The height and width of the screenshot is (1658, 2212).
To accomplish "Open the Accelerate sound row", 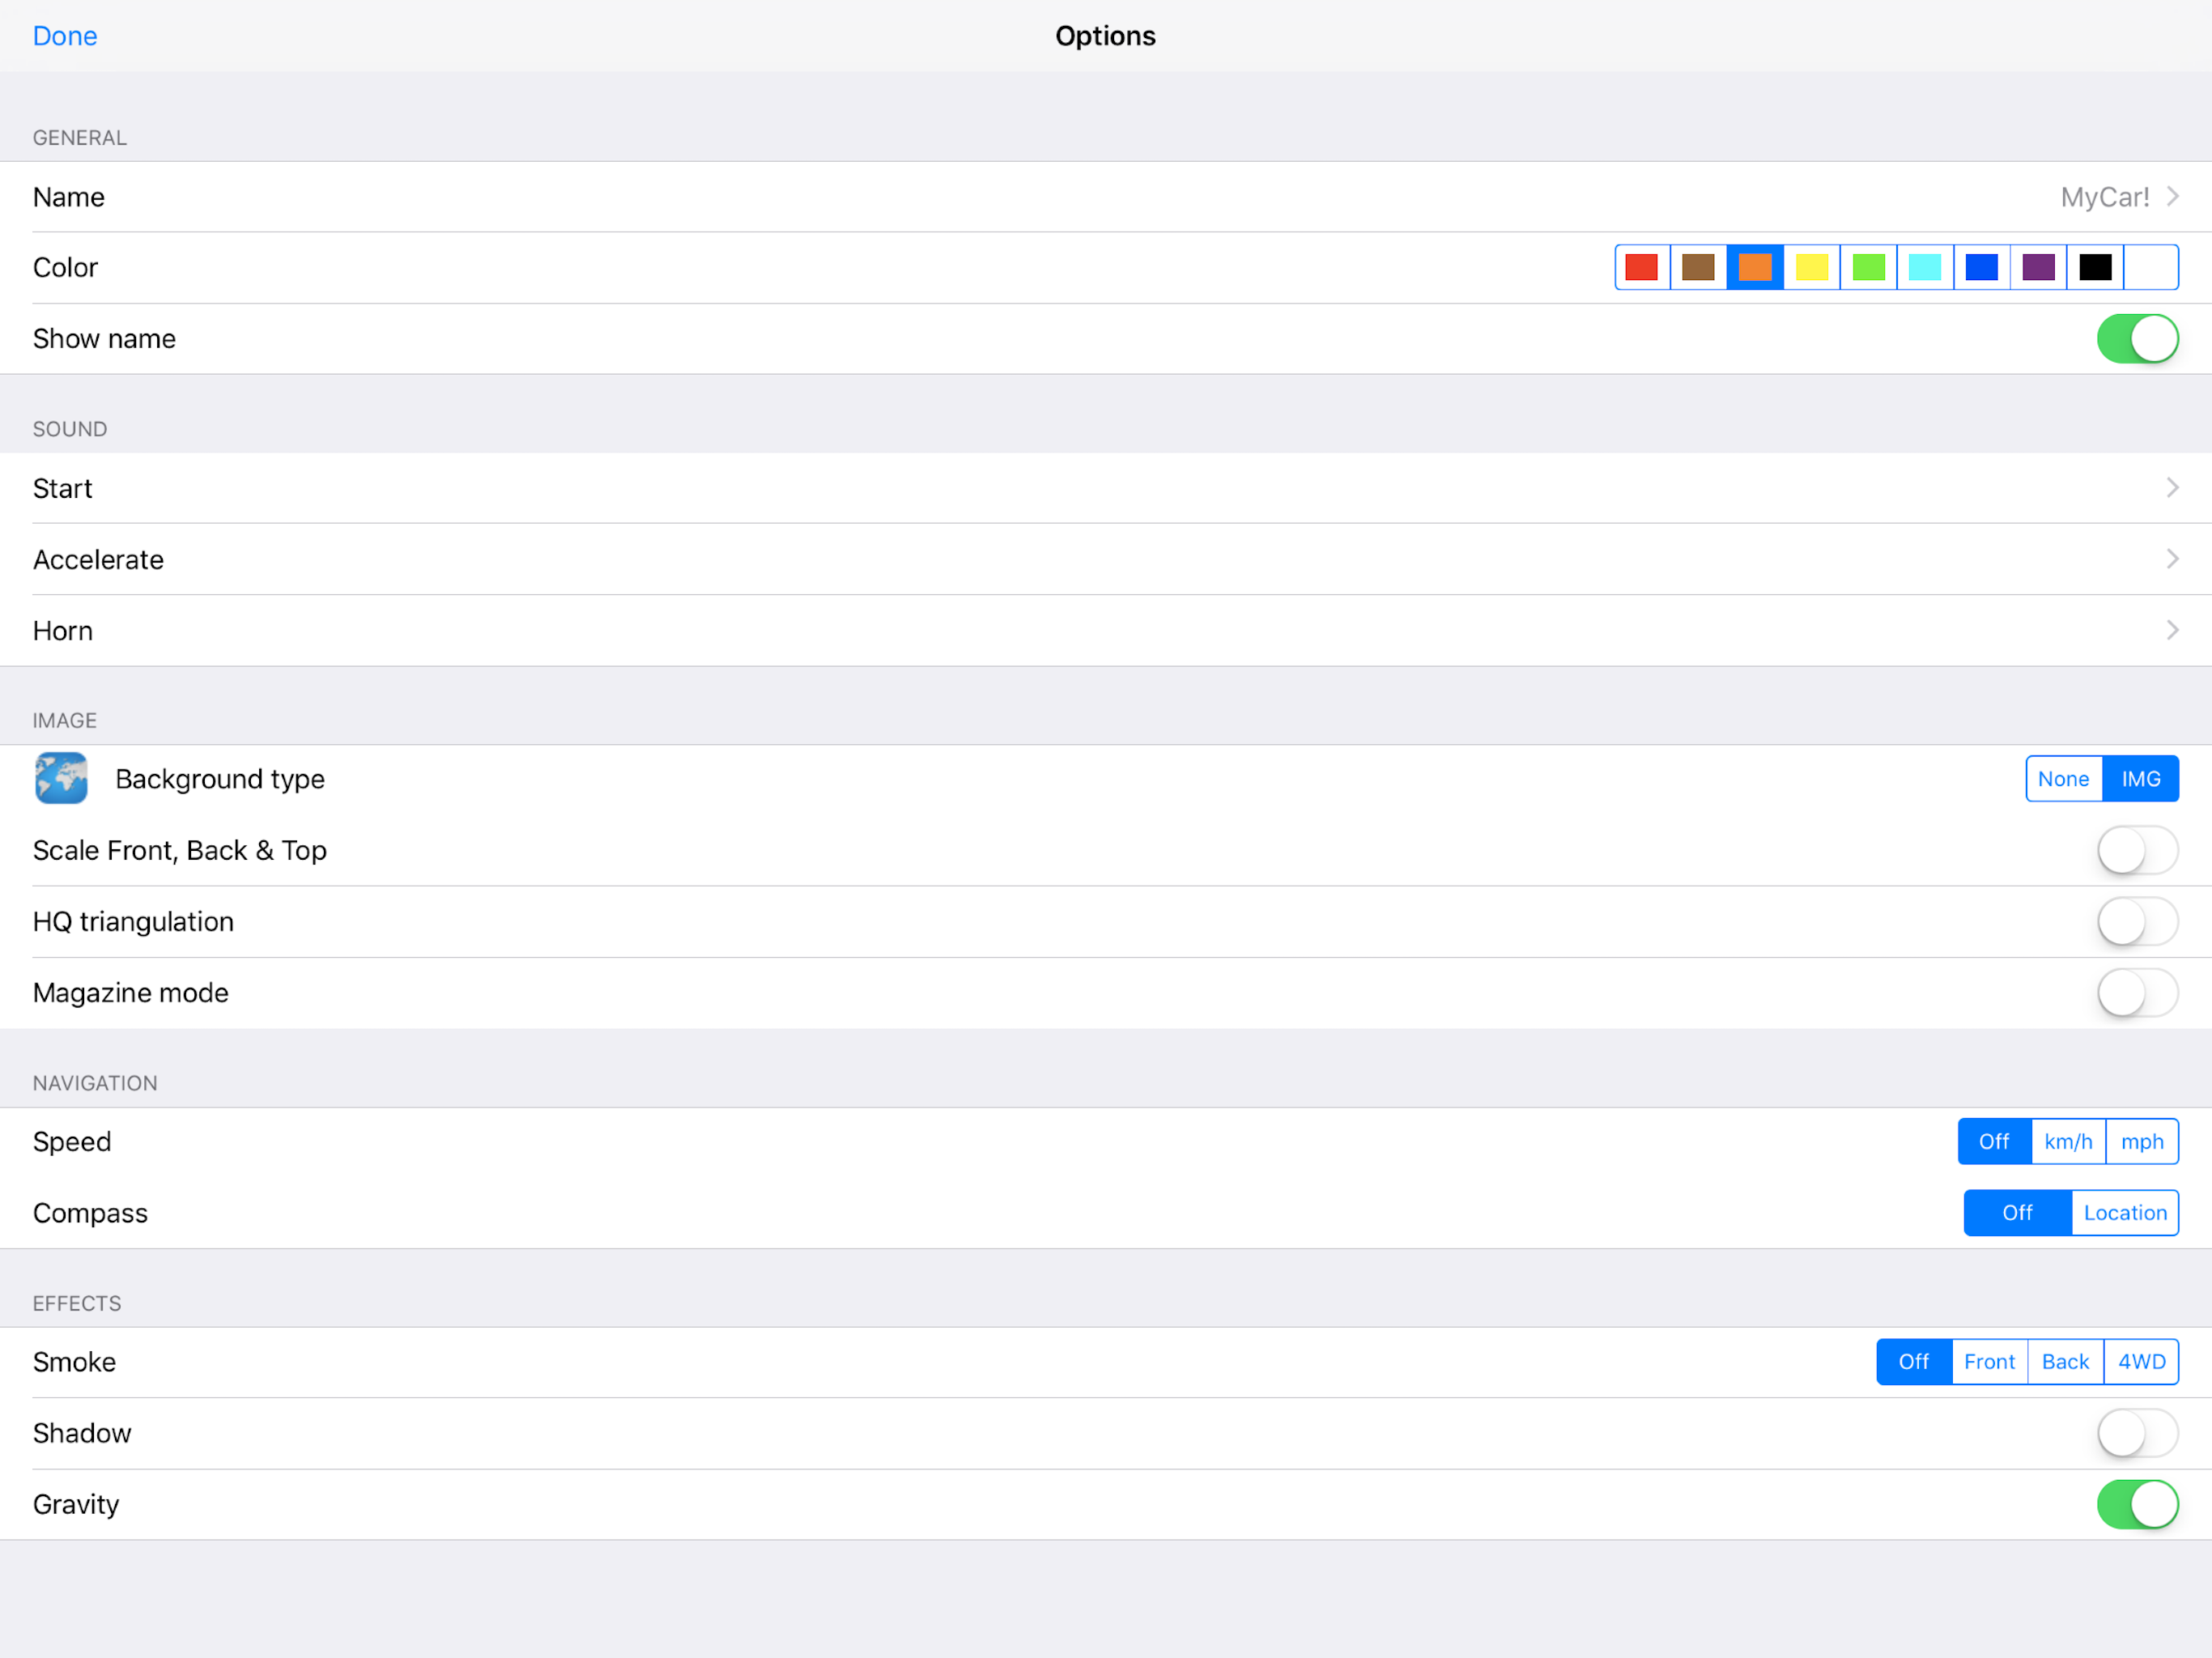I will [x=1100, y=559].
